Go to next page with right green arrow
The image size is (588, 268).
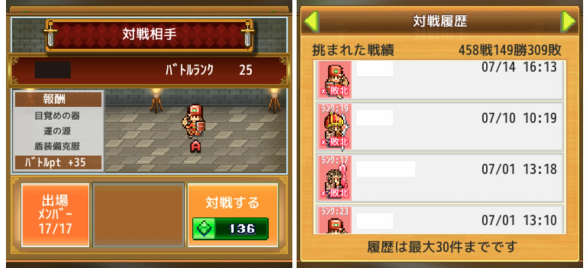pyautogui.click(x=568, y=22)
